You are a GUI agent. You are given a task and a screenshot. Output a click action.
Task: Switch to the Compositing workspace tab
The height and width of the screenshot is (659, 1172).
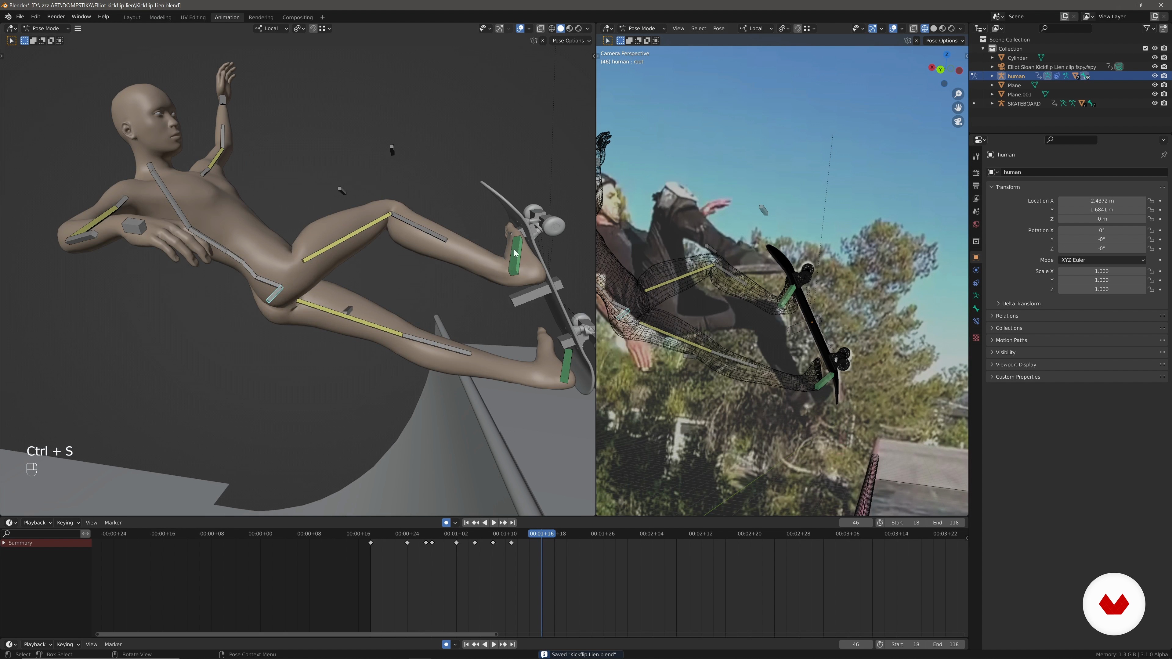pyautogui.click(x=298, y=17)
